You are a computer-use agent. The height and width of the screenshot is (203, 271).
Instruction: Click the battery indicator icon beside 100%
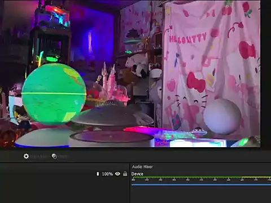point(98,174)
